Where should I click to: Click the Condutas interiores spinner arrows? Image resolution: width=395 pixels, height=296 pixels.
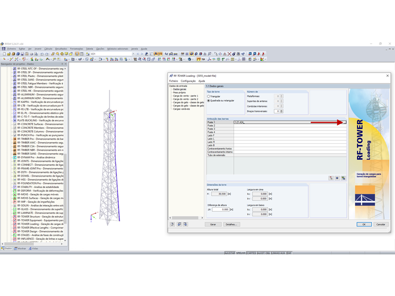pyautogui.click(x=281, y=106)
